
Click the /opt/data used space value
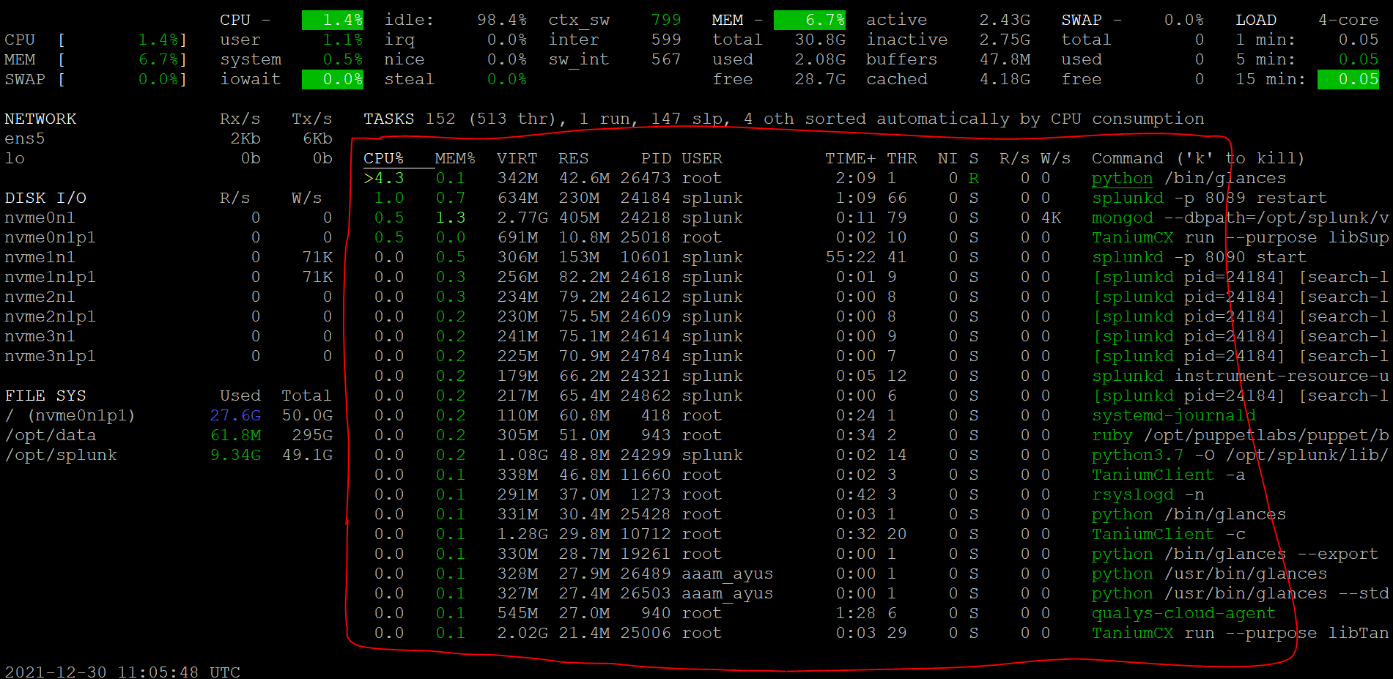(235, 434)
